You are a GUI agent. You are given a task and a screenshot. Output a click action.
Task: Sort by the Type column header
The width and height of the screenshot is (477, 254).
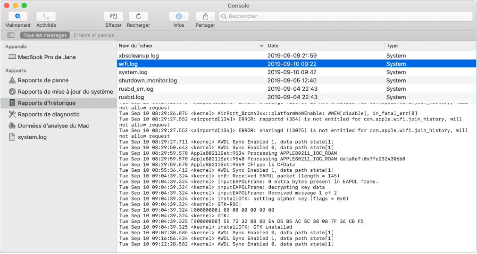coord(430,46)
